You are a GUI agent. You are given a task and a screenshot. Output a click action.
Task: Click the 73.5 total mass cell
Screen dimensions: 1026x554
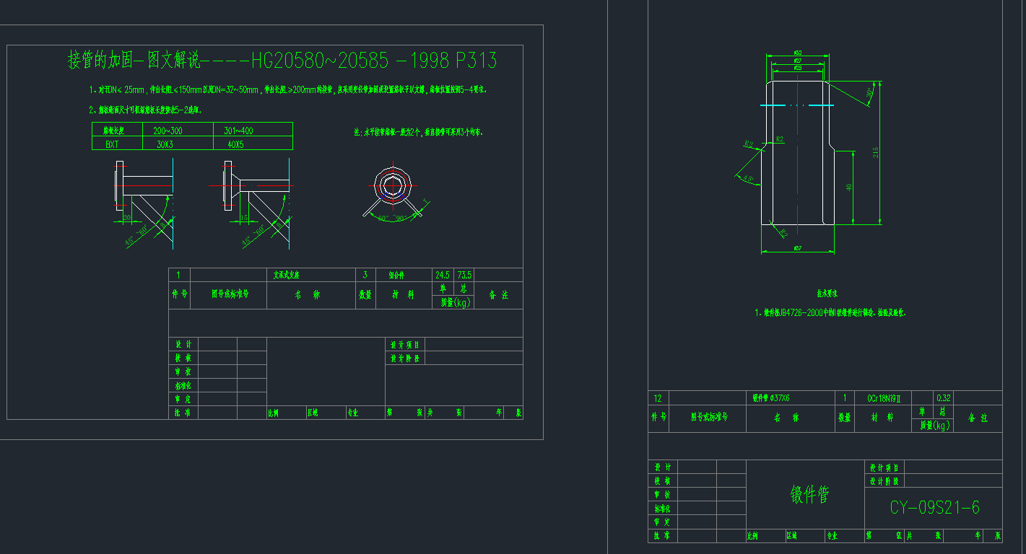pos(464,275)
